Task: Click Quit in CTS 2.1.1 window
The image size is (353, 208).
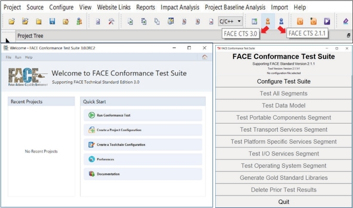Action: (284, 202)
